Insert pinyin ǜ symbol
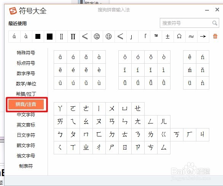The image size is (223, 186). point(164,83)
